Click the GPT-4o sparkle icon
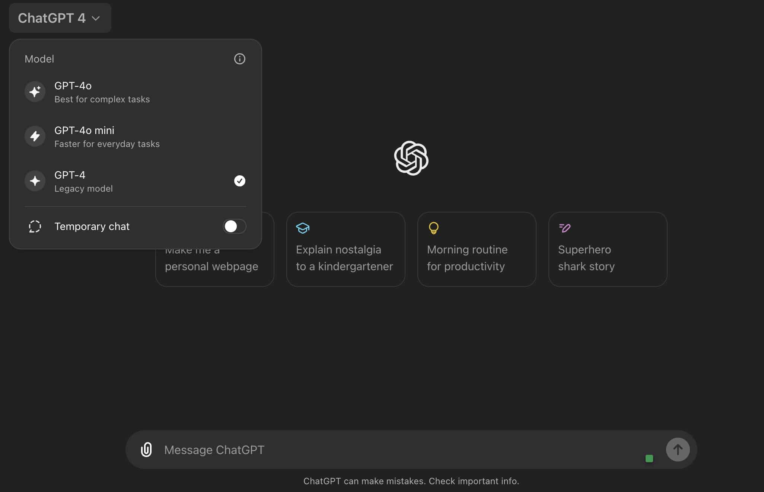764x492 pixels. click(x=35, y=92)
